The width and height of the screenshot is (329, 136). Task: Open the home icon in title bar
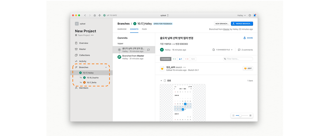click(95, 15)
